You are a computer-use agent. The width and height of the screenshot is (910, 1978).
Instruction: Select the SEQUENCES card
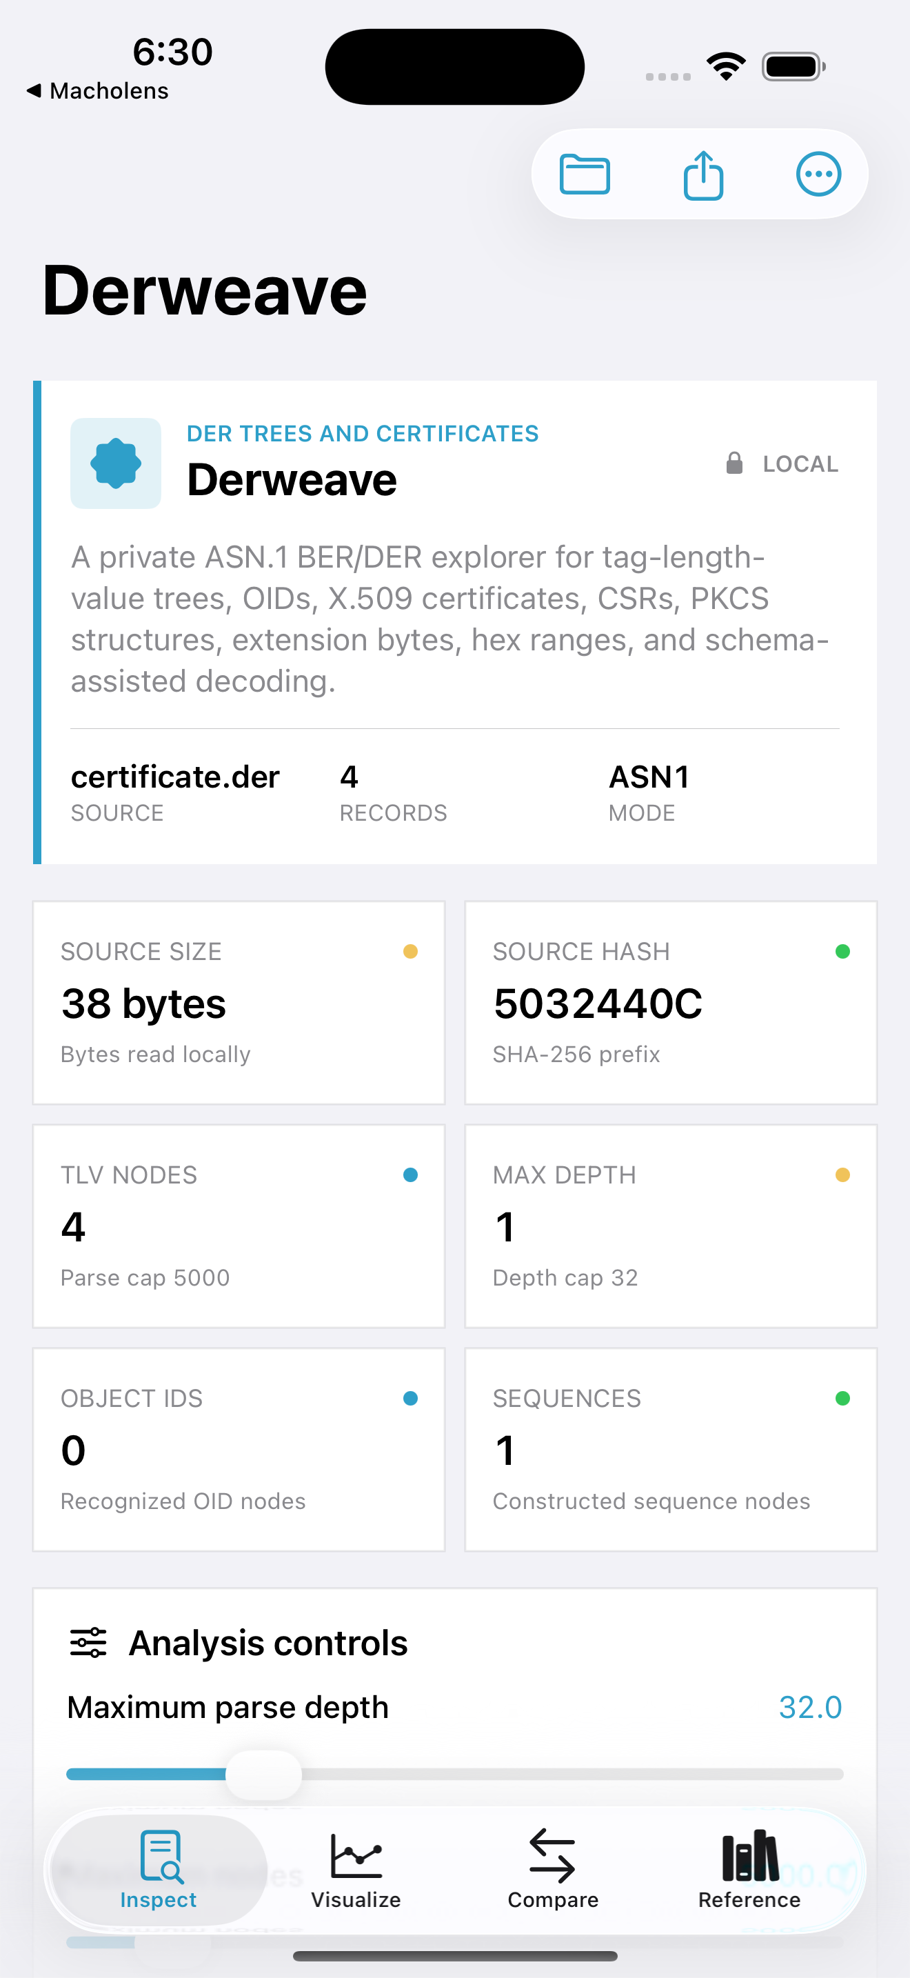(x=671, y=1450)
